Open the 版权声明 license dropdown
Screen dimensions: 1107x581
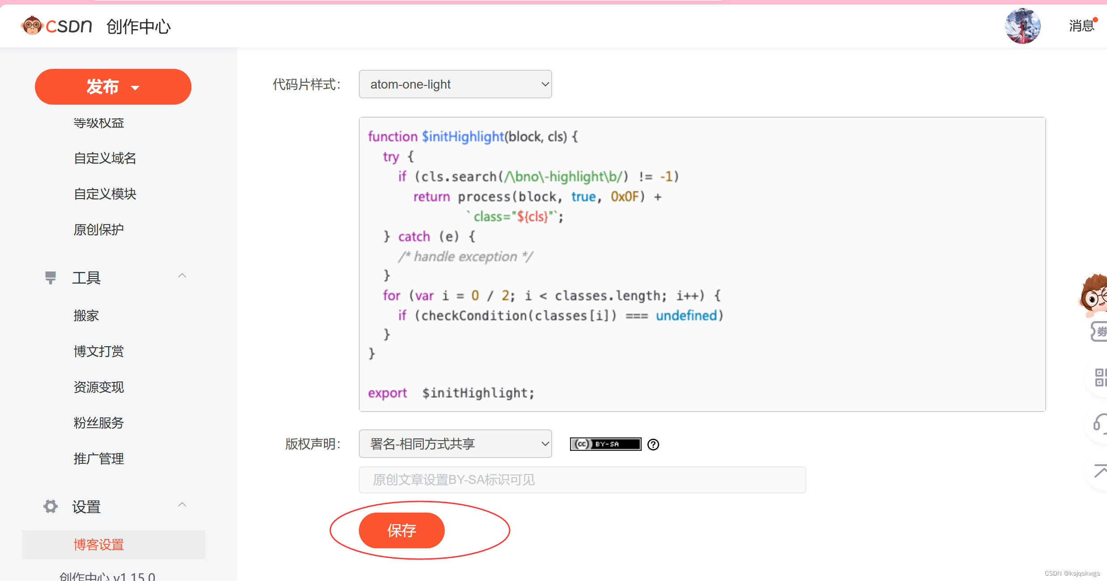455,444
